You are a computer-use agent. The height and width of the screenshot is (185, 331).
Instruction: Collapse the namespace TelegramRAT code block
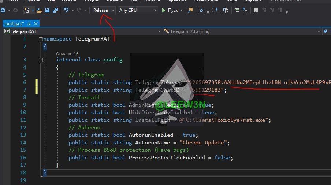pyautogui.click(x=41, y=39)
